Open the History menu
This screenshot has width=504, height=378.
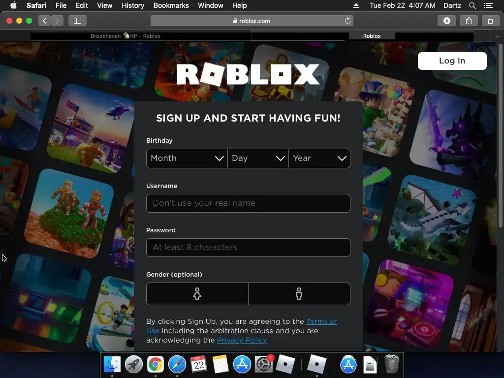click(133, 5)
